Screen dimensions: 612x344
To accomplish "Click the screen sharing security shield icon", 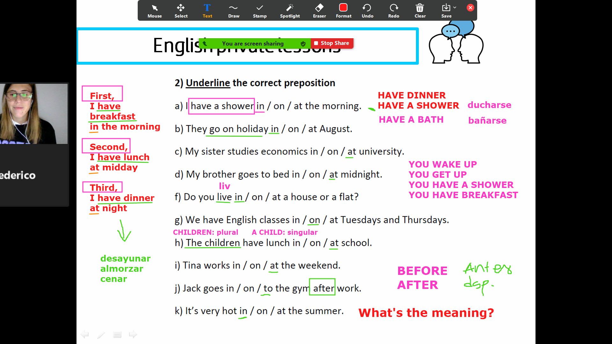I will click(303, 44).
